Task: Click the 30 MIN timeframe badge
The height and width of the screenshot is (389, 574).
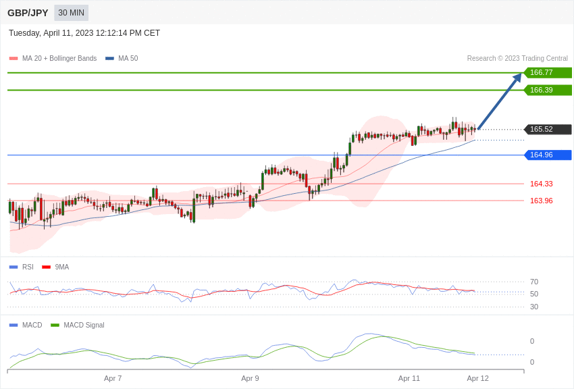Action: tap(71, 13)
